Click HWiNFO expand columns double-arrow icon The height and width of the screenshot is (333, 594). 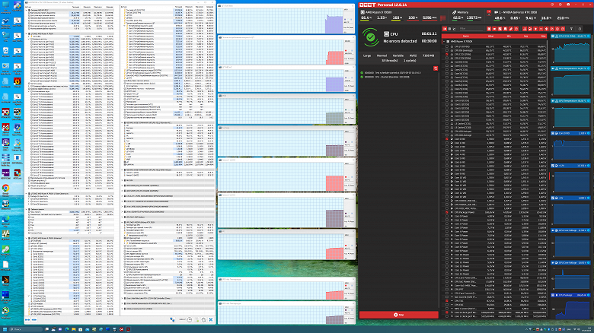(27, 320)
